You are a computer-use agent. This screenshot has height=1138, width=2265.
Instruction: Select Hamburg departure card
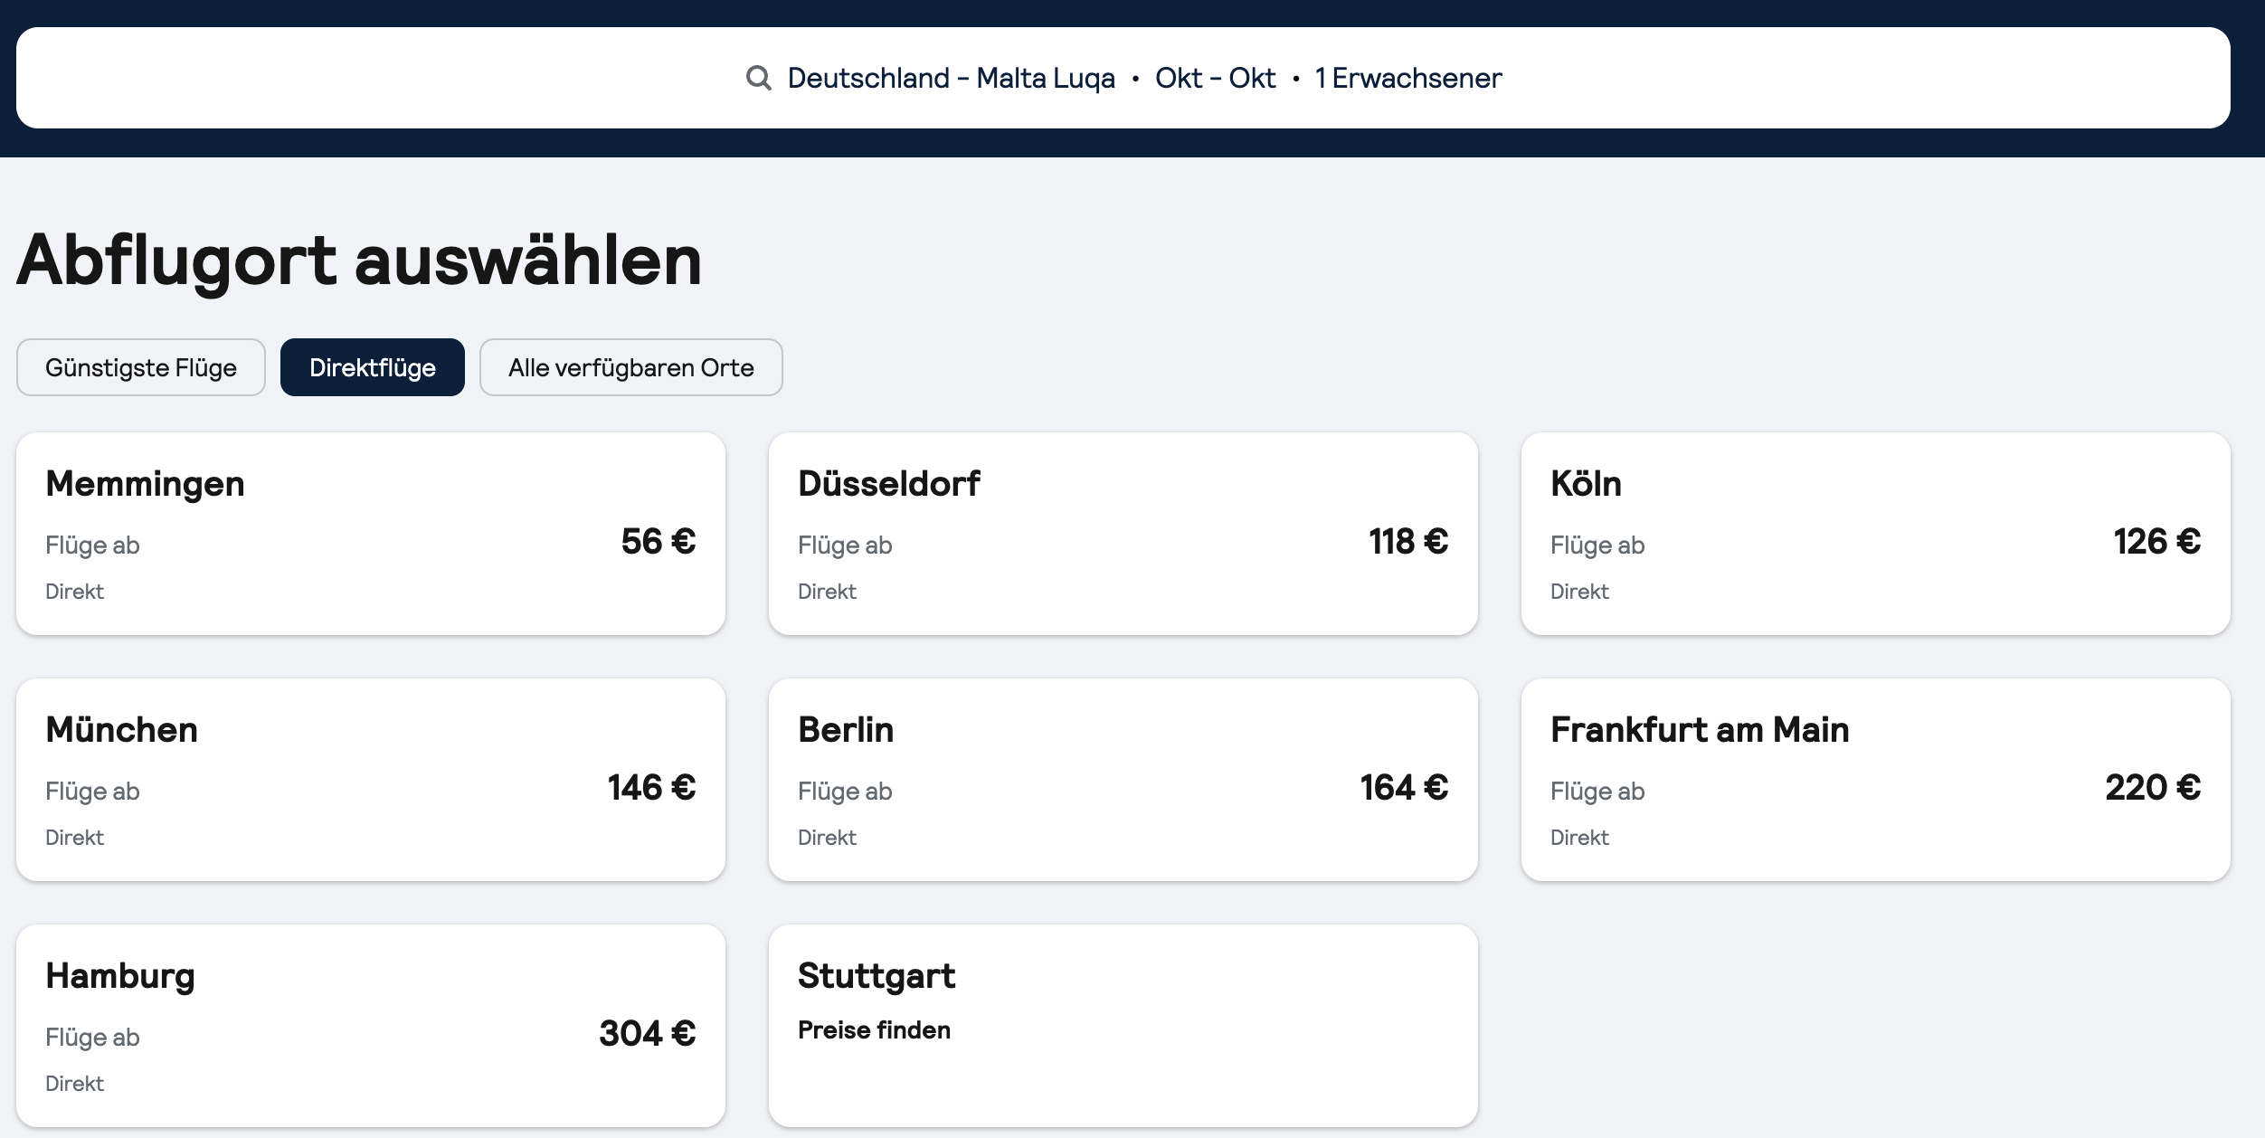coord(371,1026)
